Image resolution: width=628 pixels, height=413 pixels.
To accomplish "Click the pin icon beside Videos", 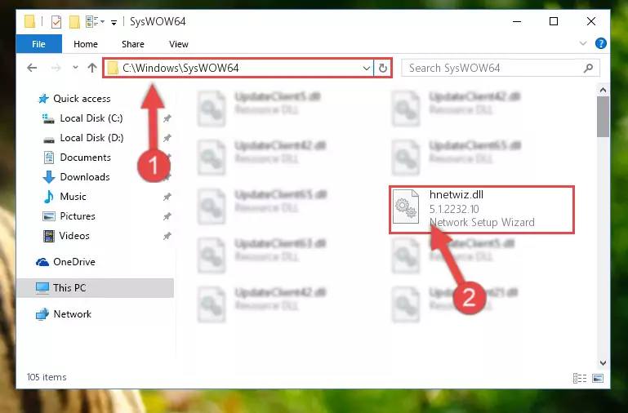I will click(x=167, y=236).
